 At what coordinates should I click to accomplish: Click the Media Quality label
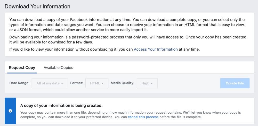(x=123, y=83)
